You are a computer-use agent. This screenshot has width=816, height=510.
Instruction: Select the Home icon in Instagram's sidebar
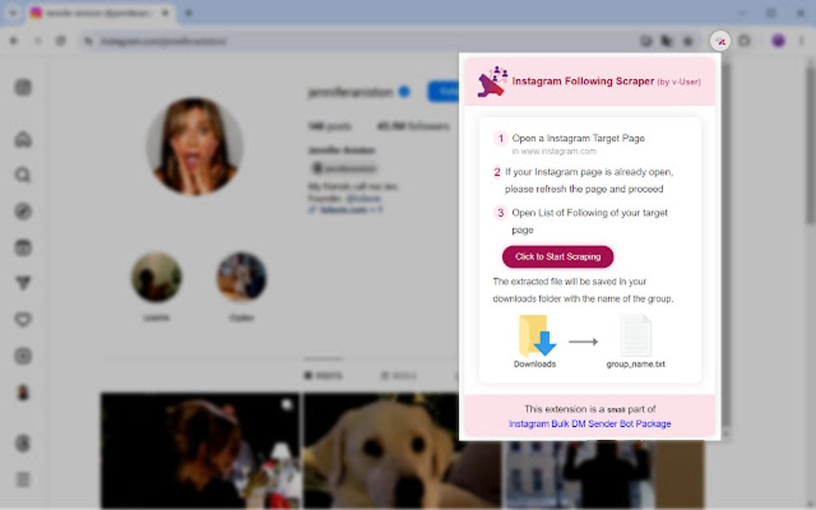[23, 139]
